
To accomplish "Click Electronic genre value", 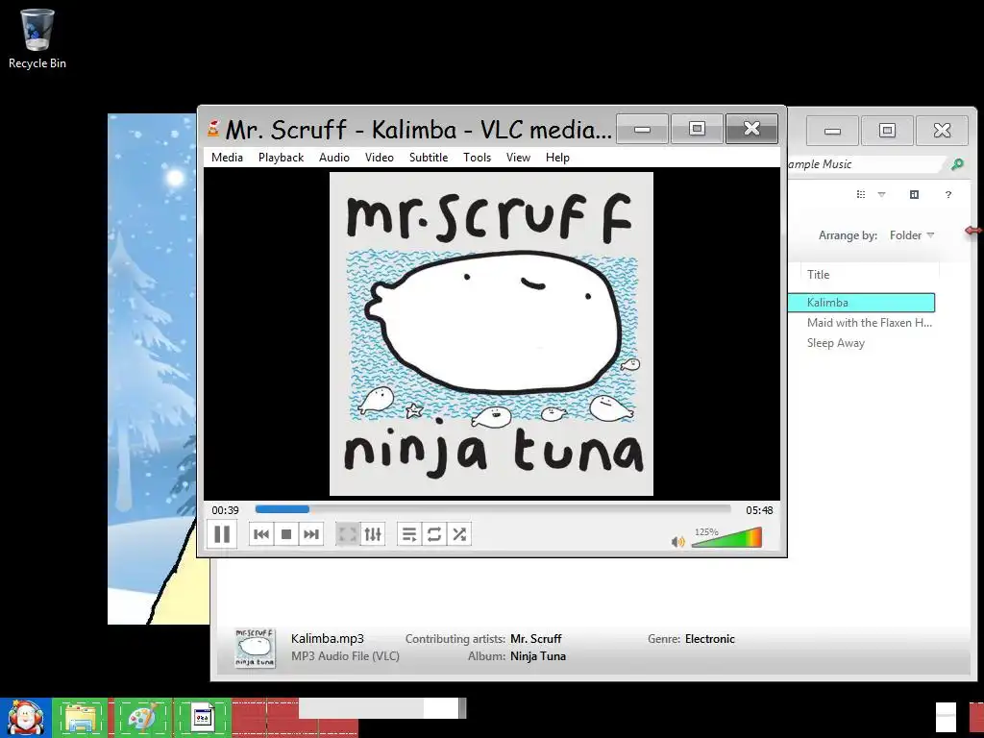I will click(710, 639).
